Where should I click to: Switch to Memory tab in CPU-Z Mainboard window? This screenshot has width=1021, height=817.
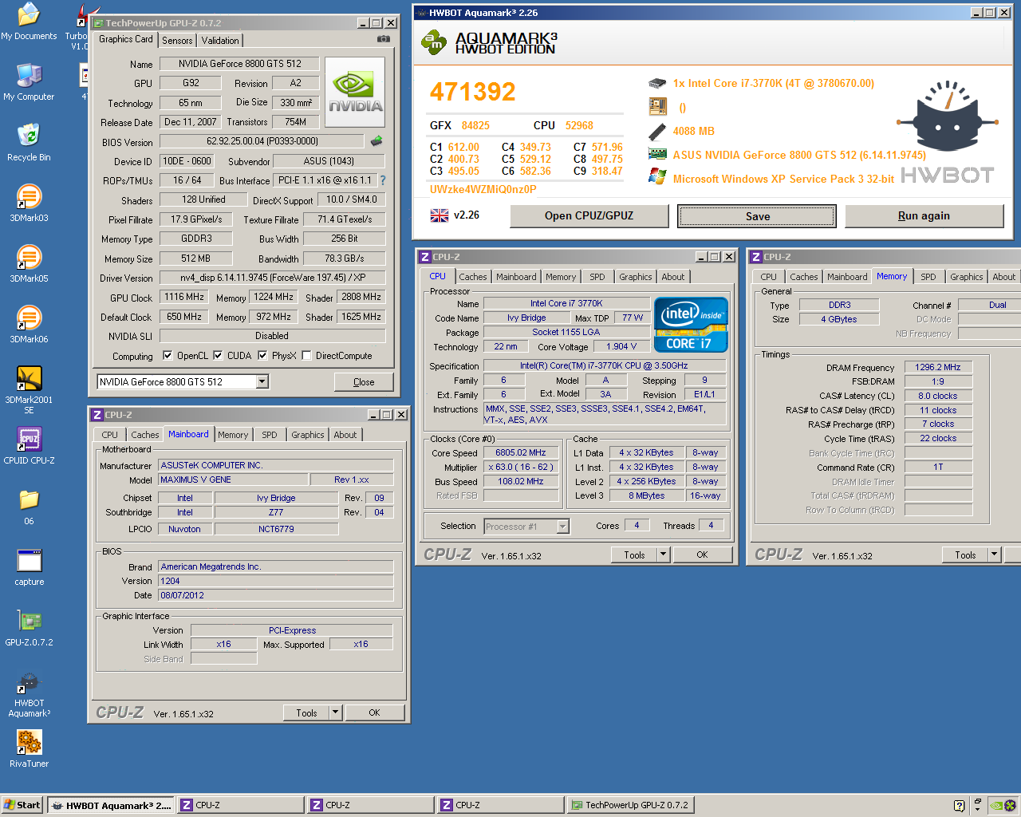coord(233,435)
